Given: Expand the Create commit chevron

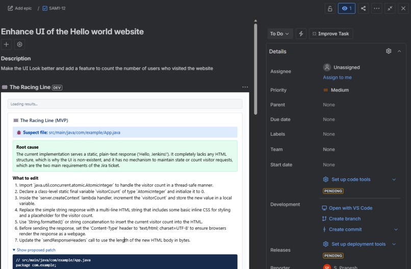Looking at the screenshot, I should pyautogui.click(x=396, y=229).
